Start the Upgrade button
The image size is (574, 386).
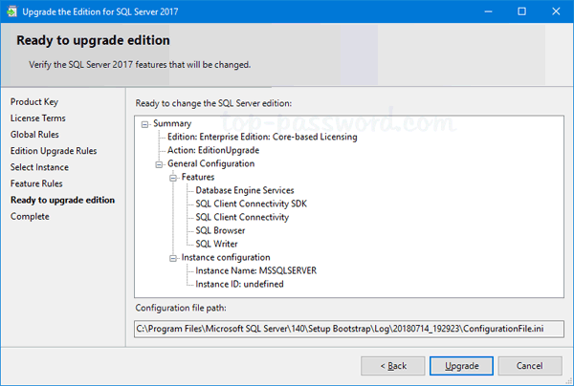point(461,366)
